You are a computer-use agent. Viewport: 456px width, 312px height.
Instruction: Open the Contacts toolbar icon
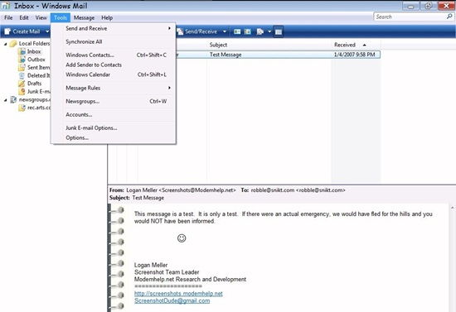[x=237, y=31]
